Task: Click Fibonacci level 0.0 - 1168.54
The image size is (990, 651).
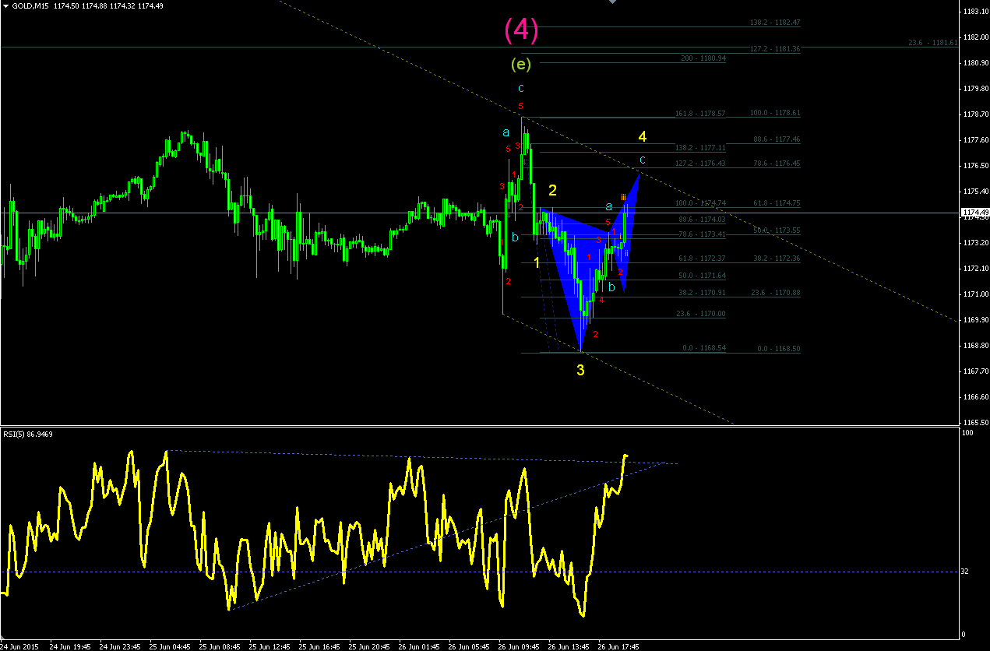Action: (705, 348)
